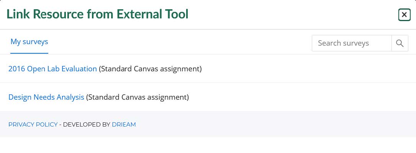
Task: Click Standard Canvas assignment text beside Design Needs Analysis
Action: (138, 97)
